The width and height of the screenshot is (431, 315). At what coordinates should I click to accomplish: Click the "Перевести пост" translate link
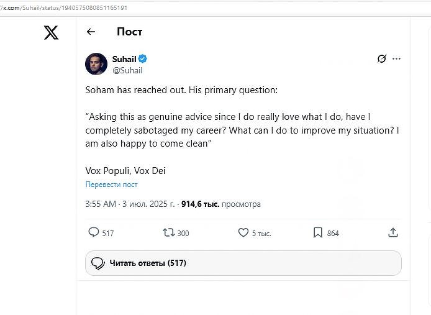pyautogui.click(x=112, y=185)
